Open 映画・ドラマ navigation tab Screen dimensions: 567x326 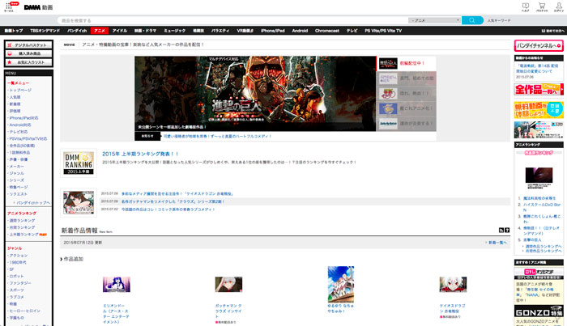(145, 31)
